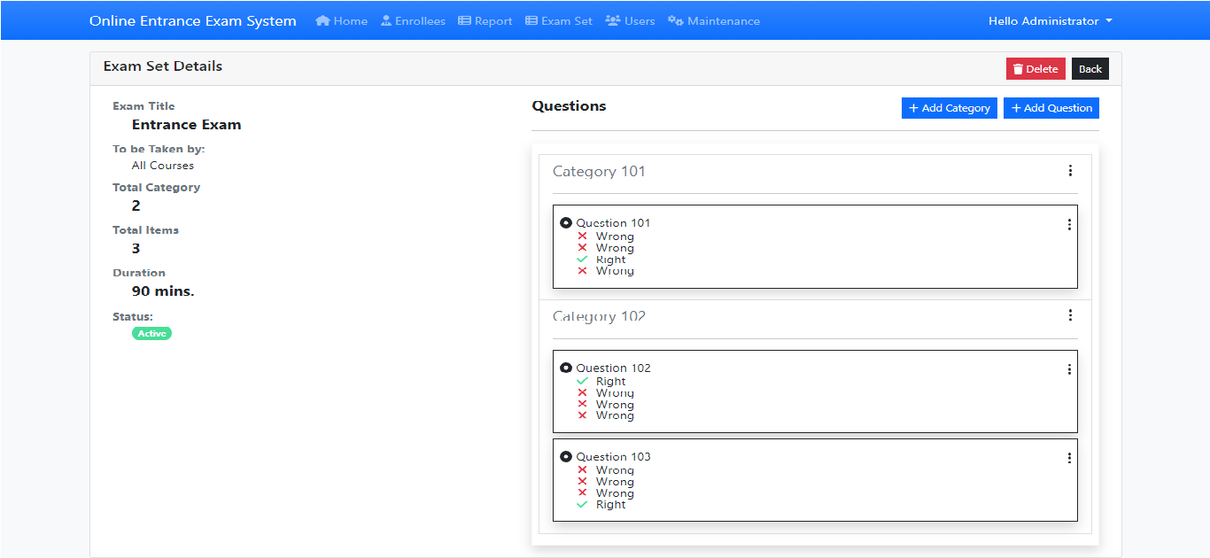Image resolution: width=1210 pixels, height=558 pixels.
Task: Click the '90 mins.' duration value
Action: tap(163, 291)
